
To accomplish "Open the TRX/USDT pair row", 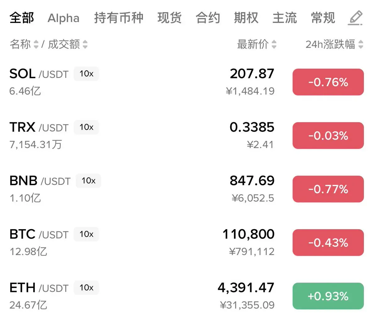I will point(188,136).
